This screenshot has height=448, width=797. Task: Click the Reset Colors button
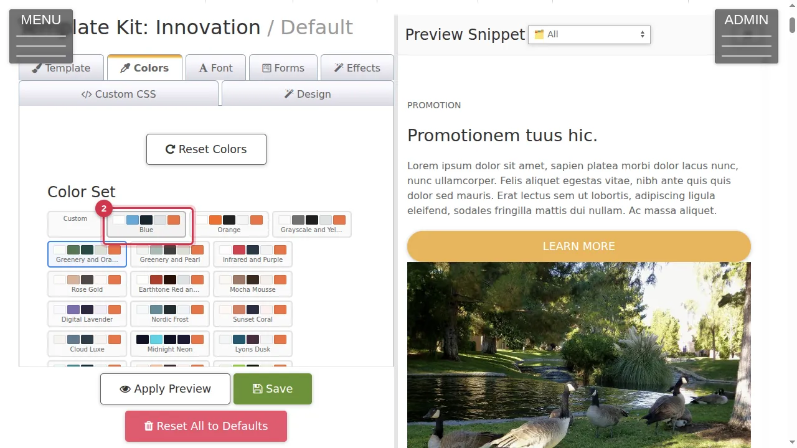(x=206, y=149)
